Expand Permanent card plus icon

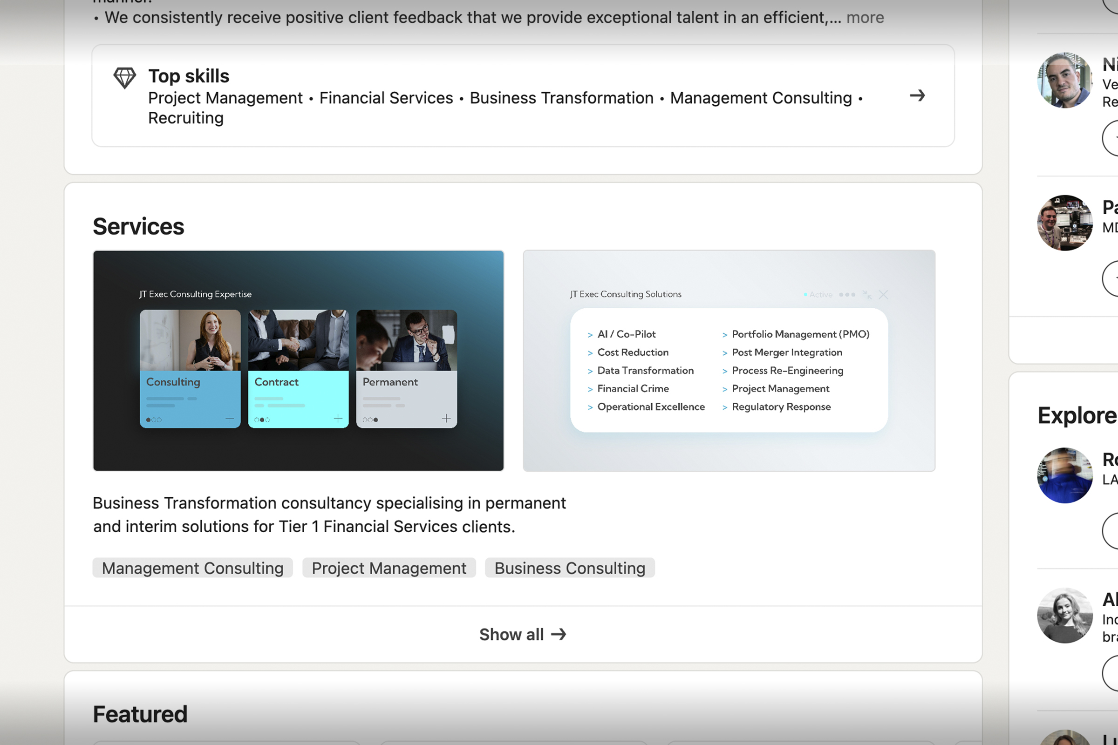point(446,419)
